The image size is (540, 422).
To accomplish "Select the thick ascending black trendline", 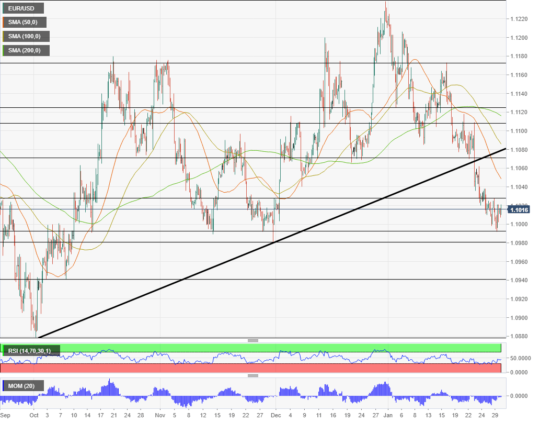I will click(272, 243).
